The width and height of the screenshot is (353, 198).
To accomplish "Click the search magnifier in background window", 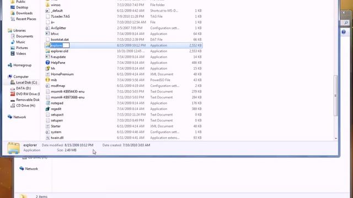I will click(346, 23).
